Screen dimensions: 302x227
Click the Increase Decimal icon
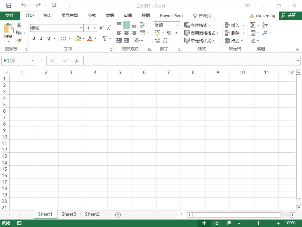click(x=157, y=41)
